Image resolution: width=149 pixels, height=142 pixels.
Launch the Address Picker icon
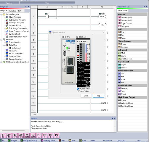click(x=7, y=25)
